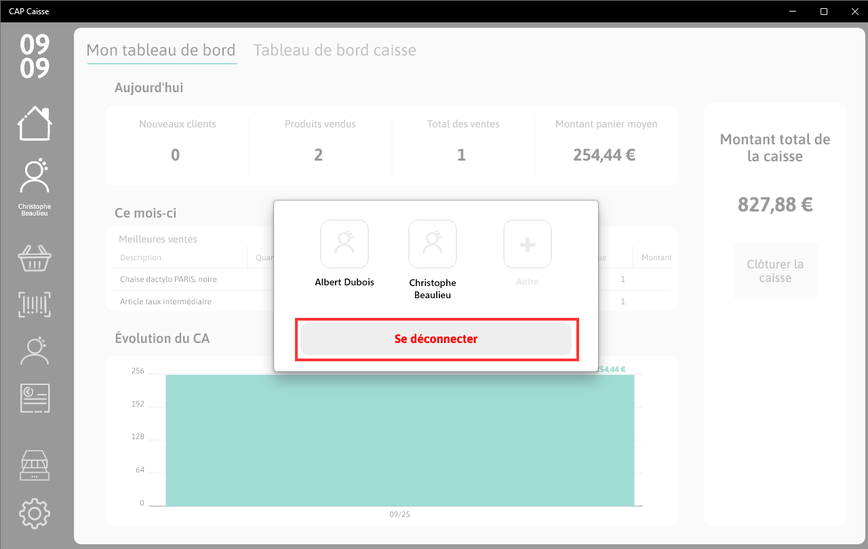Click the Autre plus user icon

coord(528,244)
